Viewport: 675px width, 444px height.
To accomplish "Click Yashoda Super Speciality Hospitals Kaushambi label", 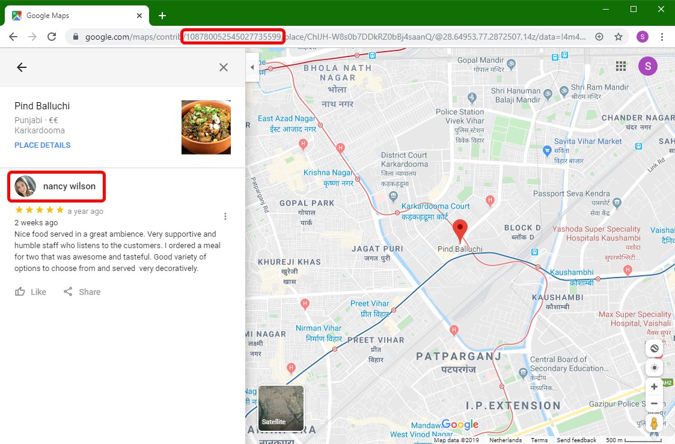I will [596, 233].
